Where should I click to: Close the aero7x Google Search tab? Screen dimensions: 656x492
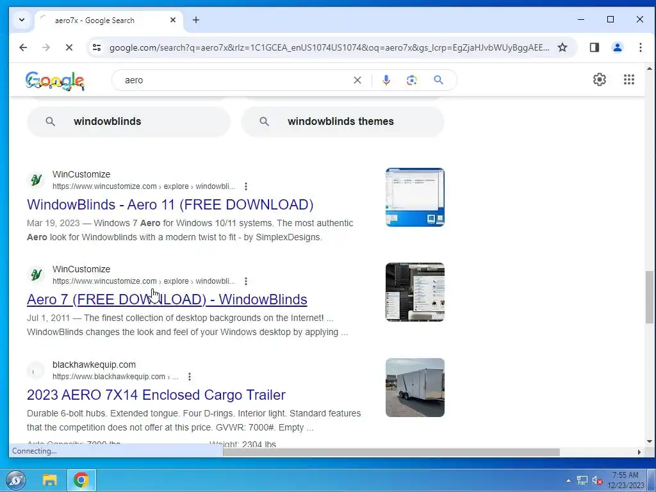tap(173, 20)
